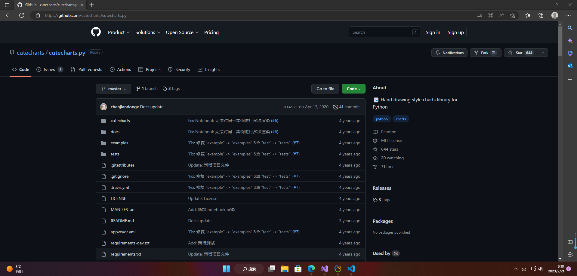View site information lock icon

pyautogui.click(x=38, y=15)
